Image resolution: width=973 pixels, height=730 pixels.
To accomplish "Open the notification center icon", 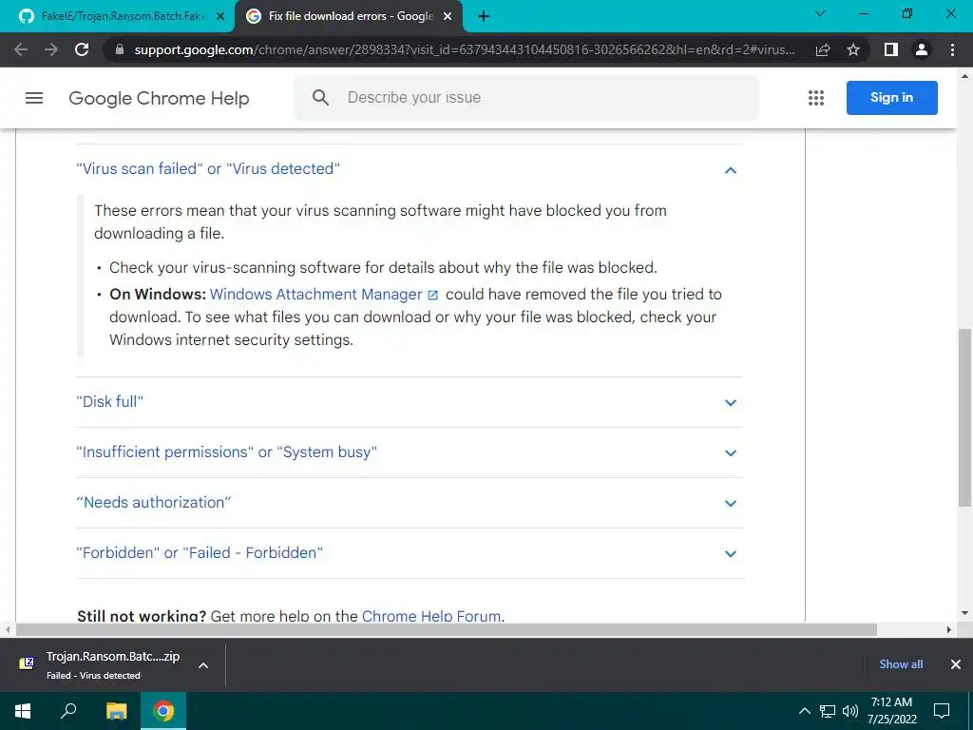I will coord(942,711).
